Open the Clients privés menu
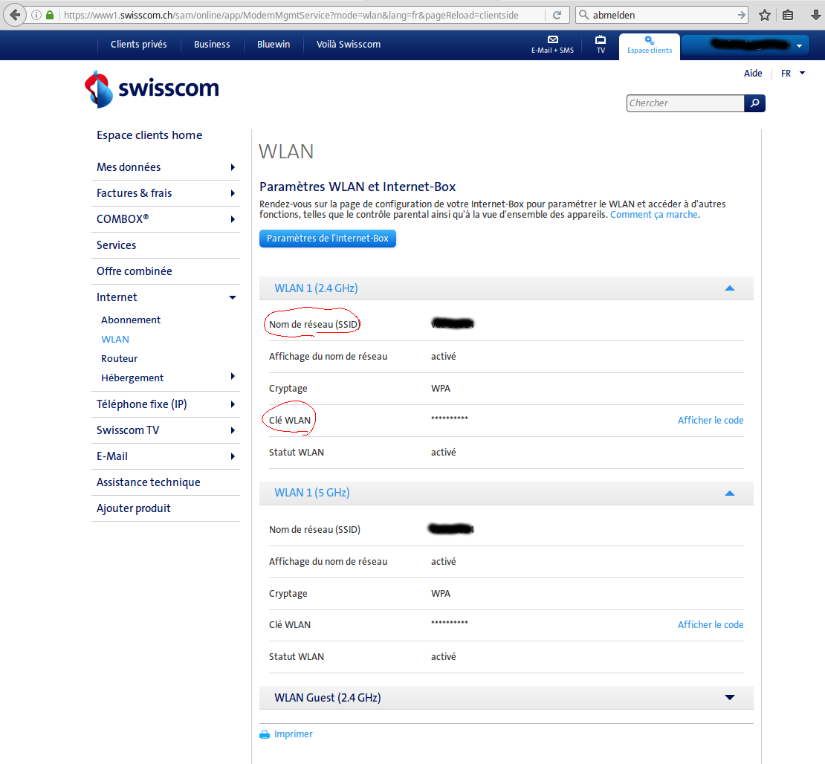Image resolution: width=825 pixels, height=764 pixels. [x=138, y=44]
